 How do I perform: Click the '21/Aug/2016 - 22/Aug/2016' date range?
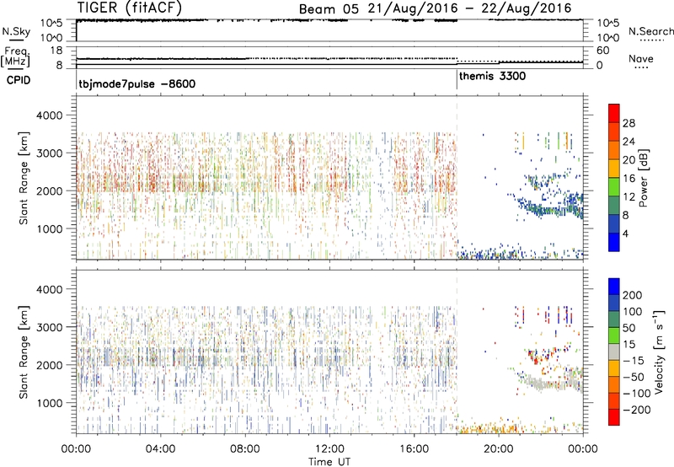(470, 8)
